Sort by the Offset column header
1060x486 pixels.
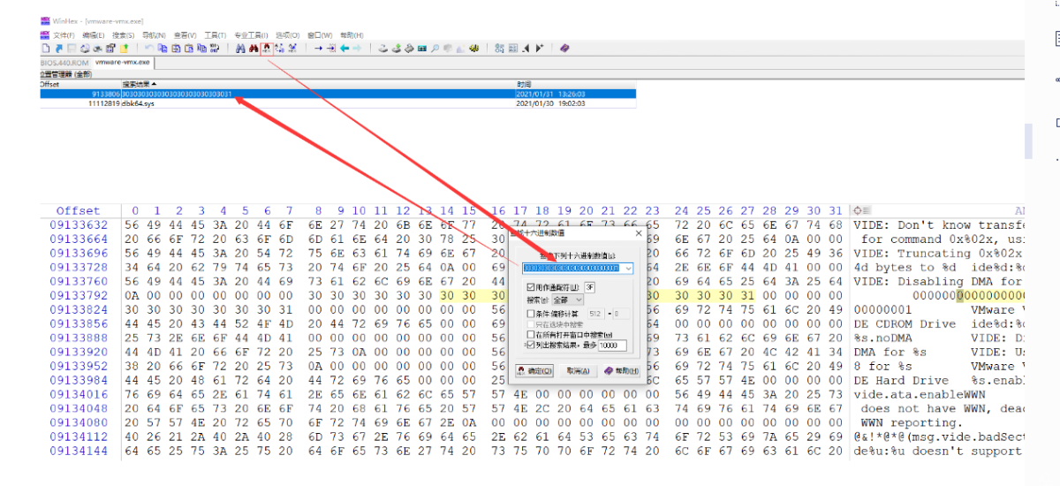click(x=79, y=84)
